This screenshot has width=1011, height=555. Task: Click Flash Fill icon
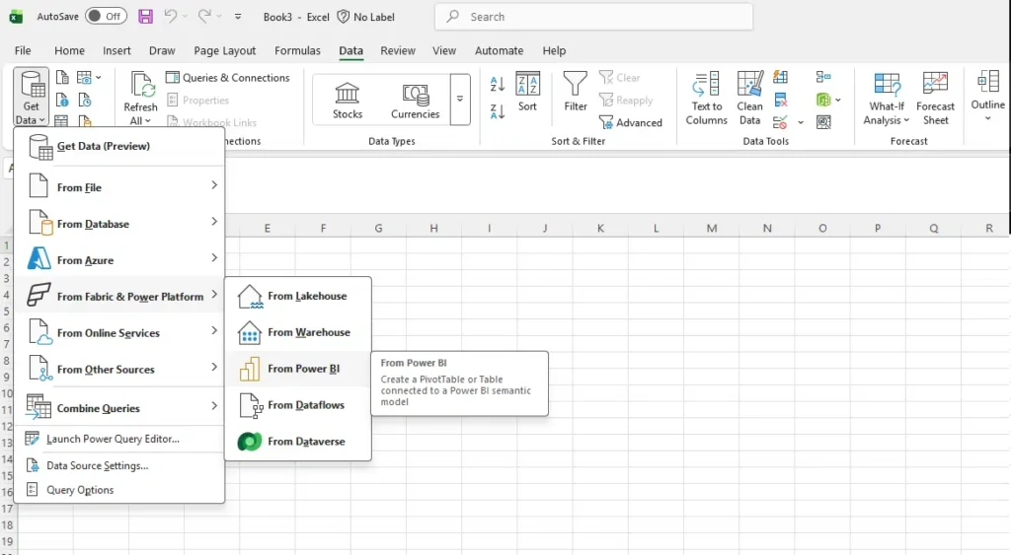(781, 78)
